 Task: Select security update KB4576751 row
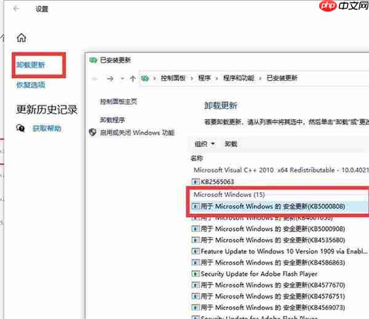pos(272,296)
